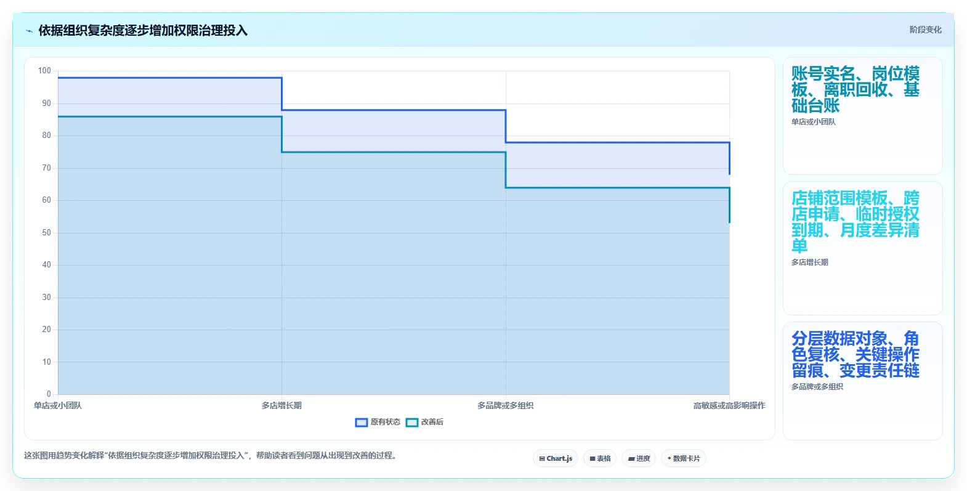967x491 pixels.
Task: Toggle the 原有状态 legend swatch
Action: click(x=362, y=423)
